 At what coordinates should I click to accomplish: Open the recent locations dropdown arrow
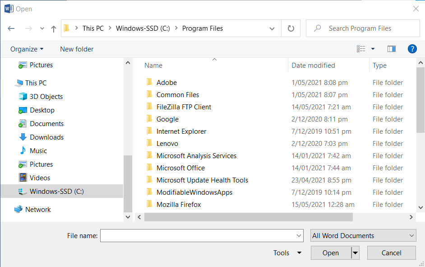coord(42,28)
